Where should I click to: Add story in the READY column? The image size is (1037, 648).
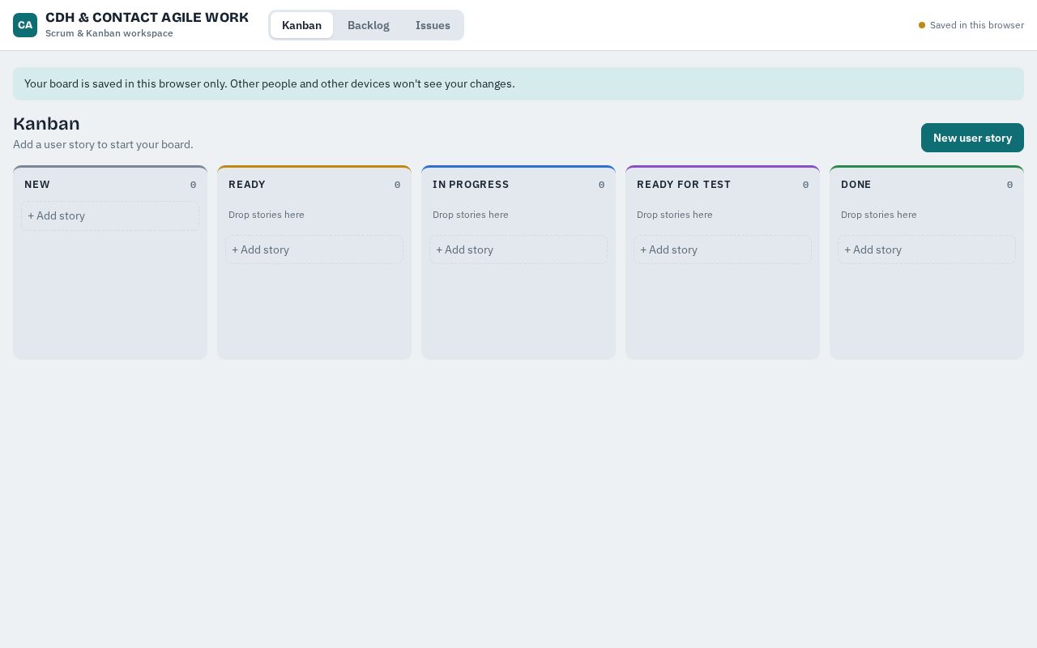click(x=314, y=249)
